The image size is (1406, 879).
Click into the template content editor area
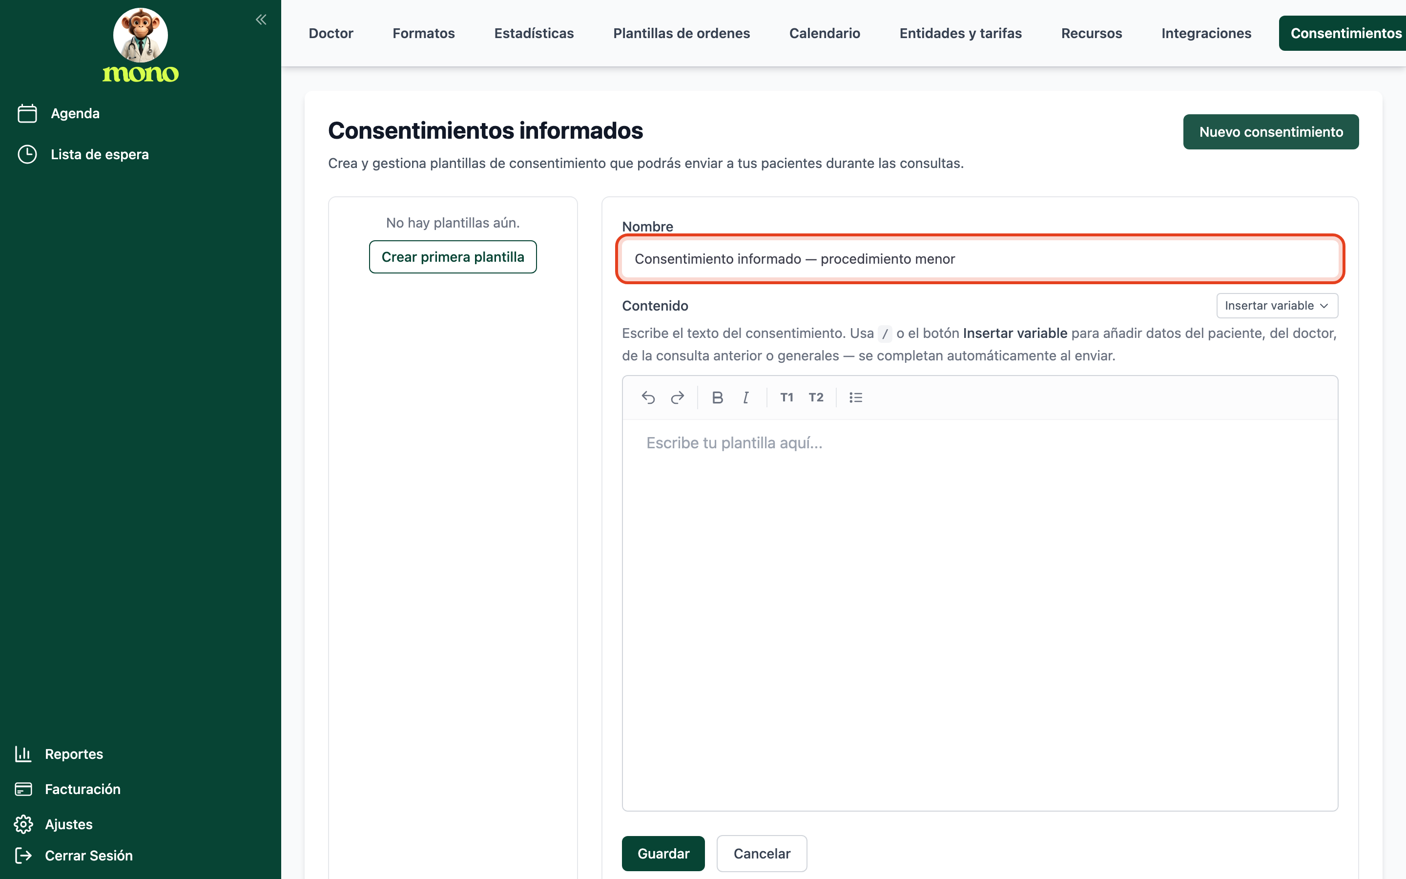[980, 614]
